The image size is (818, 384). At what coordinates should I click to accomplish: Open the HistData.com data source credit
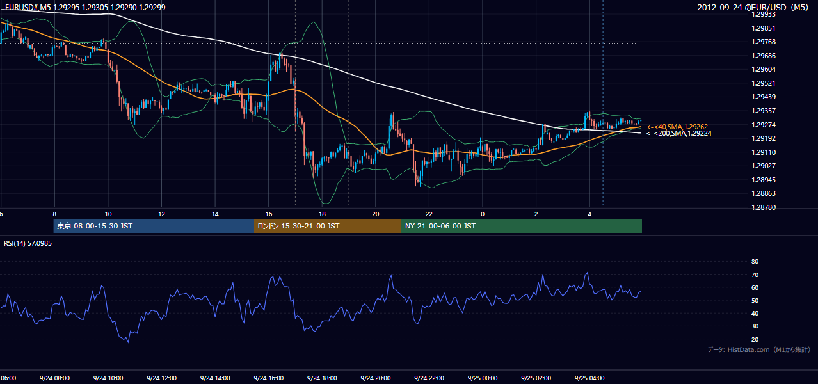tap(758, 349)
